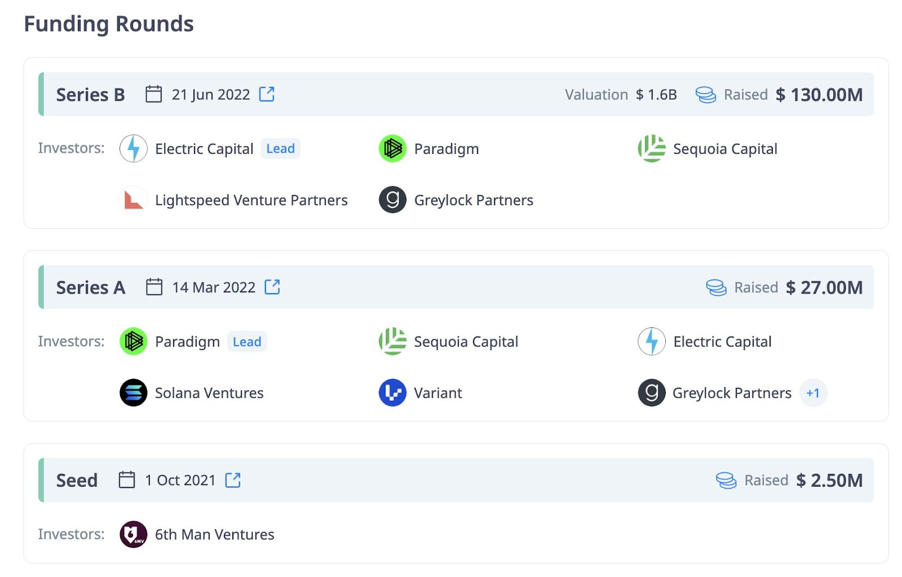Click the Valuation label in Series B
This screenshot has width=902, height=577.
(596, 95)
